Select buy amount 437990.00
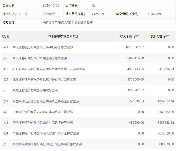The height and width of the screenshot is (151, 177). (137, 123)
